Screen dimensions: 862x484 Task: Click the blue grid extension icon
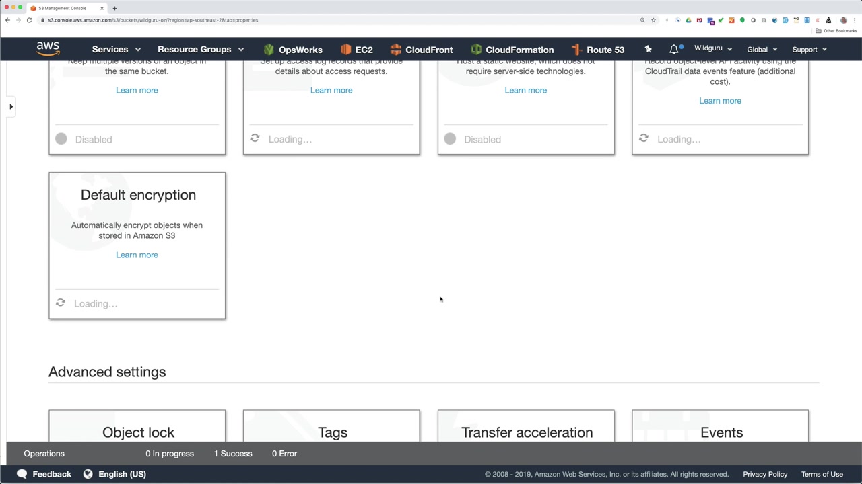(x=807, y=20)
